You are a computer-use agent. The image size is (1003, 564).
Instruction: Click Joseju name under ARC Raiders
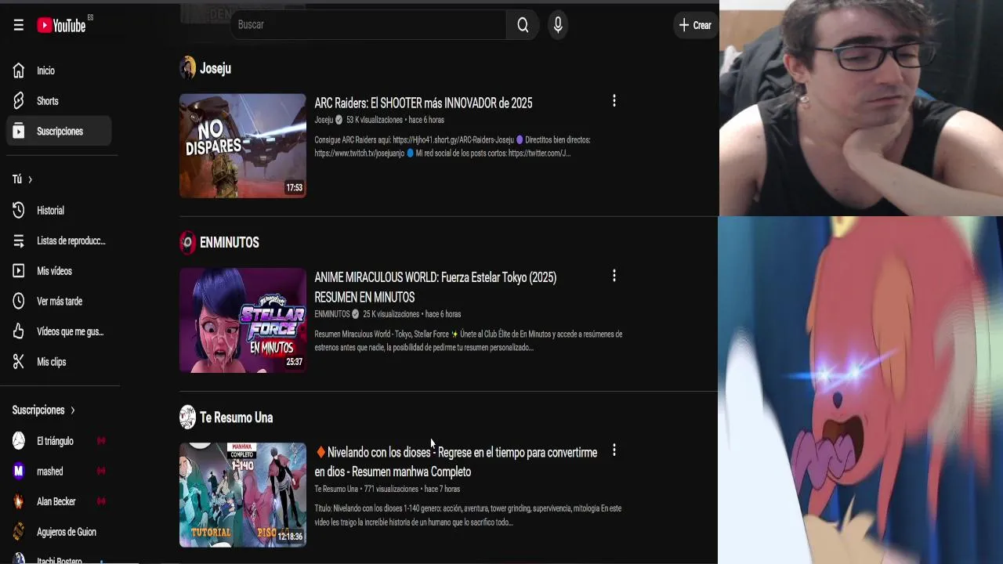point(324,120)
